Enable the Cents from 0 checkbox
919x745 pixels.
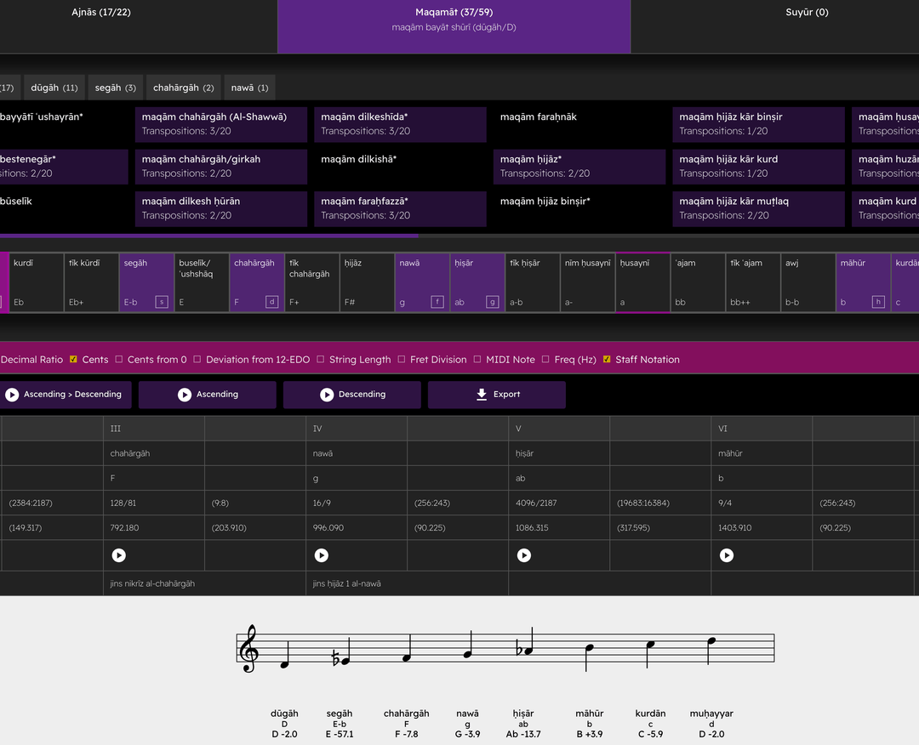tap(119, 360)
